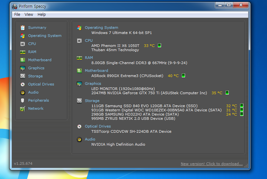Click the CPU chip icon in summary panel
This screenshot has width=267, height=179.
[79, 41]
